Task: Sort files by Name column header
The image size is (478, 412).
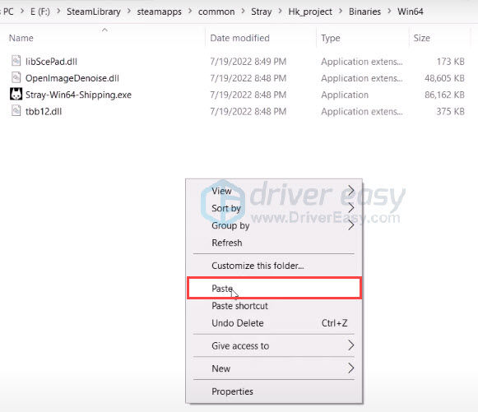Action: click(21, 38)
